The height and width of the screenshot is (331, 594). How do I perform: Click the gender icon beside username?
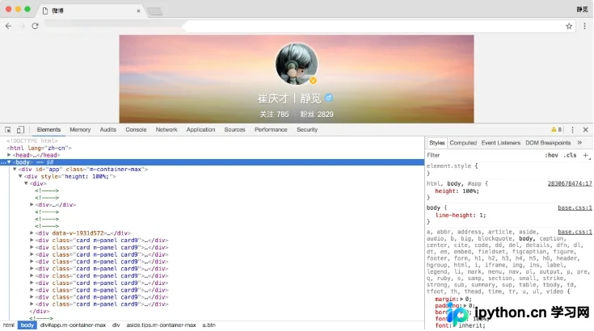(329, 98)
